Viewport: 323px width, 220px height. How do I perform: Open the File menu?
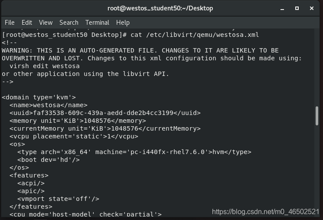(x=10, y=23)
